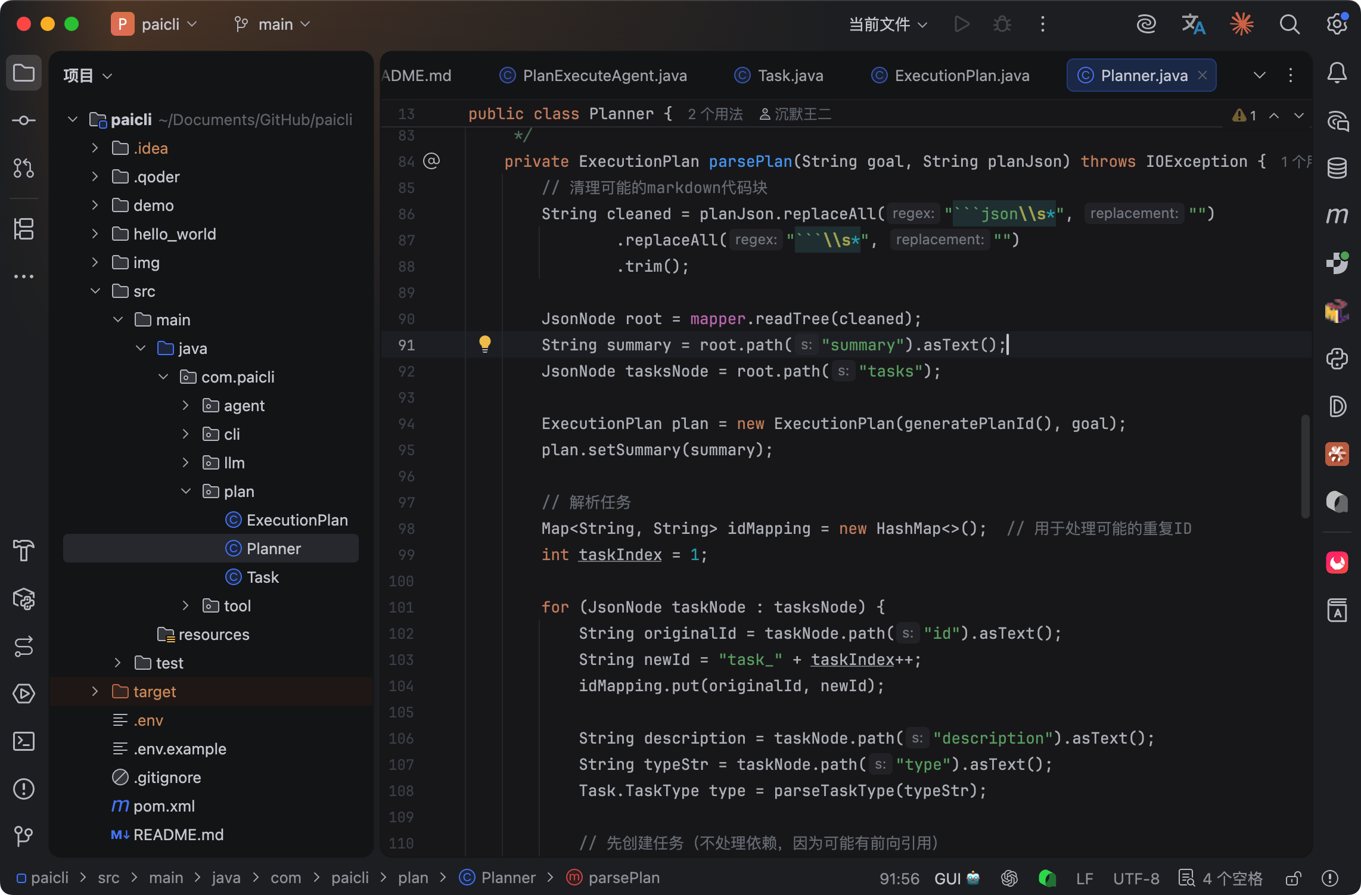
Task: Click the UTF-8 encoding status button
Action: [1136, 878]
